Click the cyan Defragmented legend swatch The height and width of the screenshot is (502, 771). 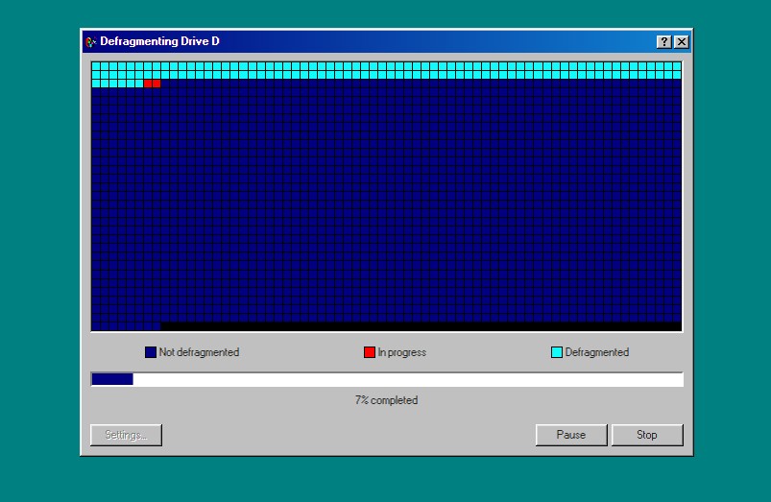click(x=557, y=352)
